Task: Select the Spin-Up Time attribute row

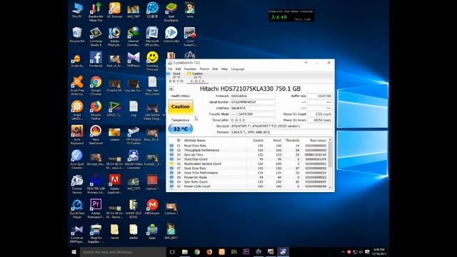Action: point(248,155)
